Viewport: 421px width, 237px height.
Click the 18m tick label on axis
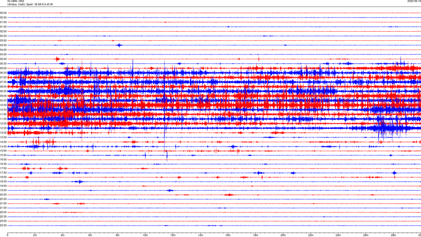[x=256, y=235]
